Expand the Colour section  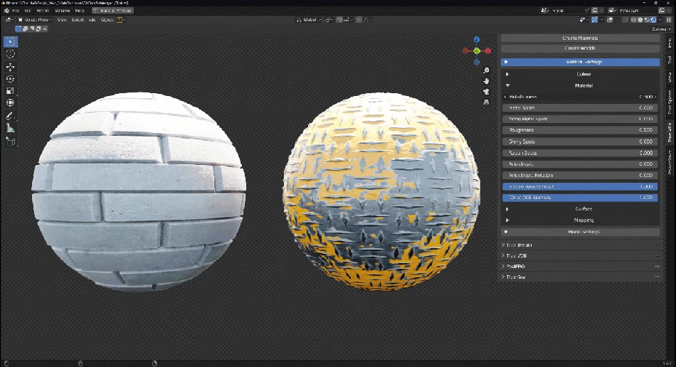click(580, 74)
